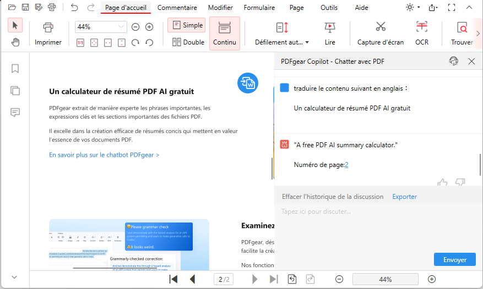The width and height of the screenshot is (483, 289).
Task: Focus the Tapez ici pour discuter field
Action: (x=378, y=227)
